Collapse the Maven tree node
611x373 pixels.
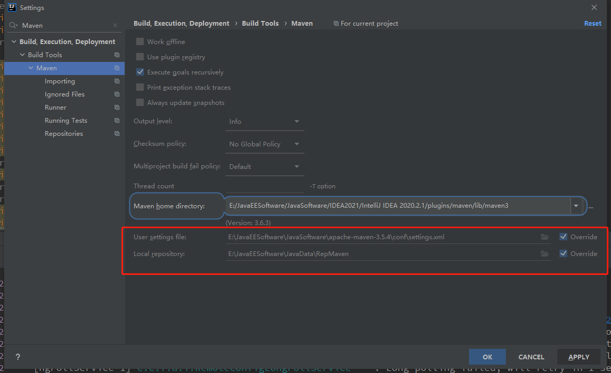pos(31,68)
